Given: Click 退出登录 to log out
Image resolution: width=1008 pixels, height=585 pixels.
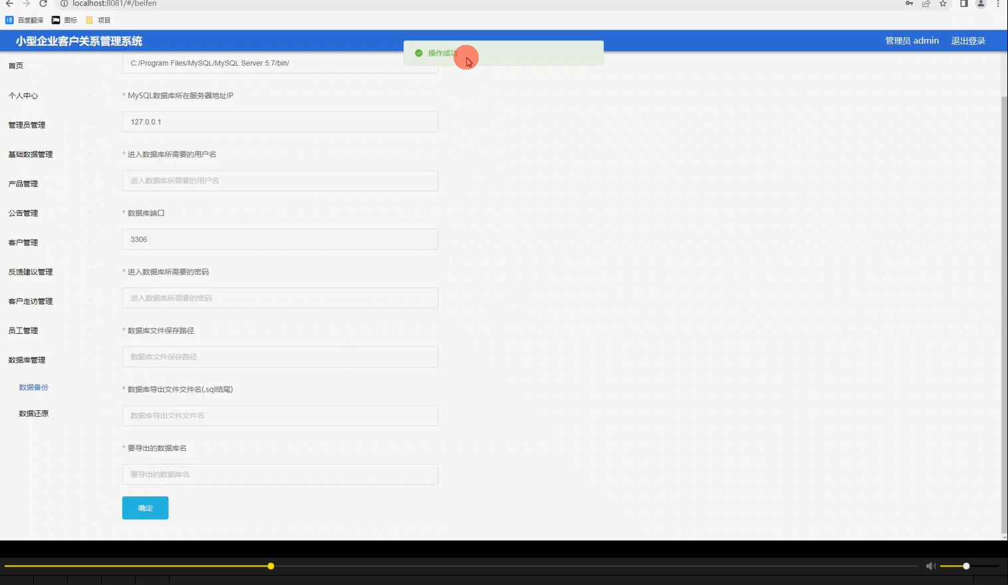Looking at the screenshot, I should pos(968,41).
